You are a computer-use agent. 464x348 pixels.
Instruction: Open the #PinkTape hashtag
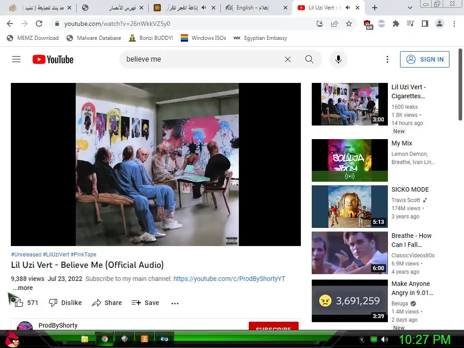click(x=83, y=255)
